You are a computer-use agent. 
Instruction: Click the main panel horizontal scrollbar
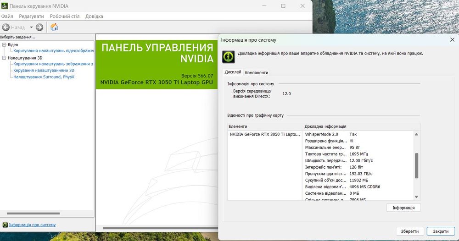[160, 228]
